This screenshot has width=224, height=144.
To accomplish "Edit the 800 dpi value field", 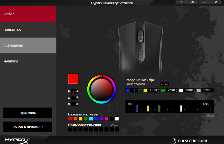I will [x=135, y=90].
